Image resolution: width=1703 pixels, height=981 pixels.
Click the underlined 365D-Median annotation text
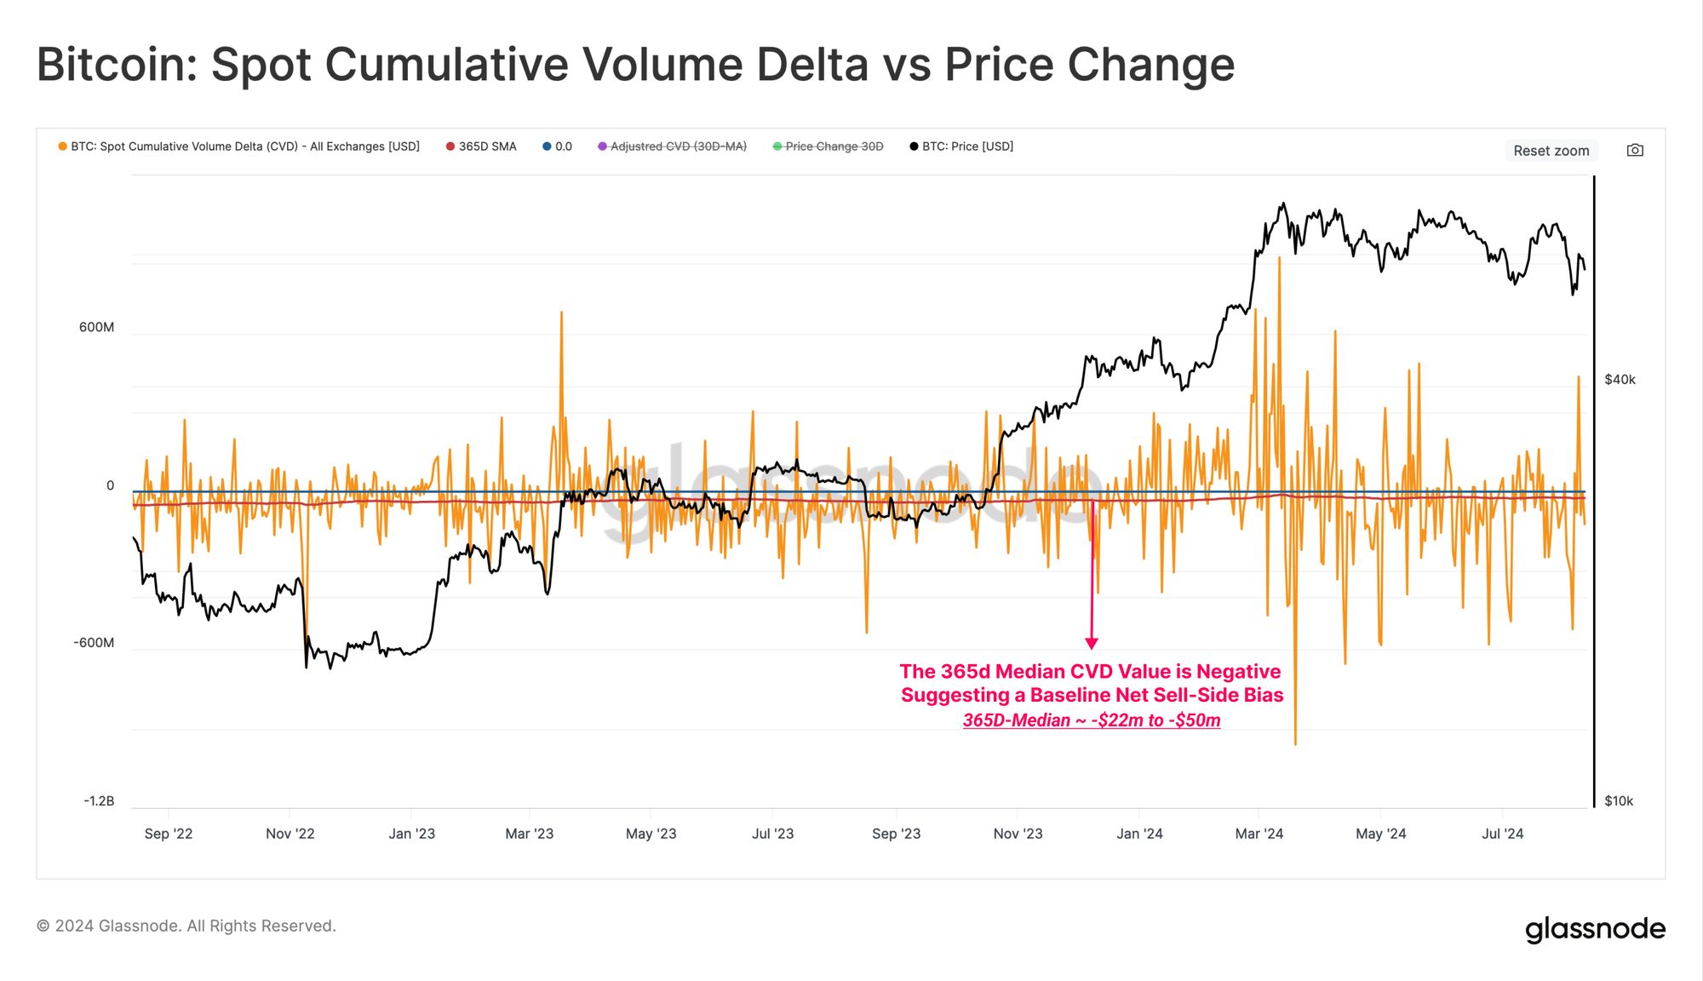tap(1092, 720)
